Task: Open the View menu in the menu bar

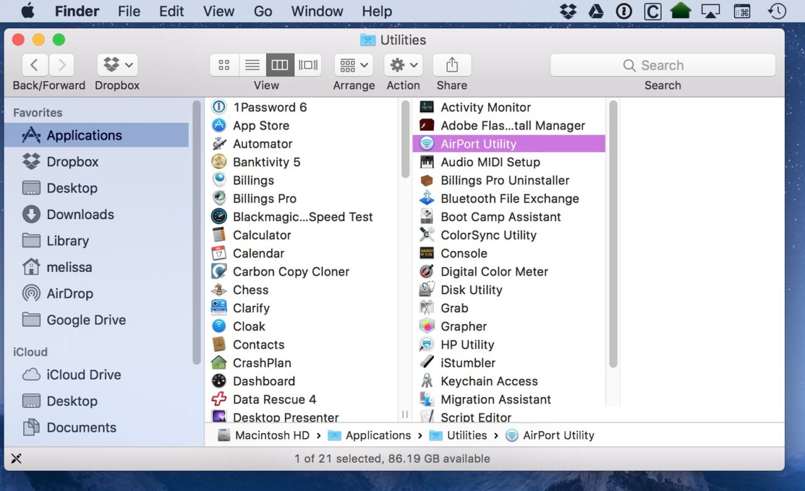Action: (218, 11)
